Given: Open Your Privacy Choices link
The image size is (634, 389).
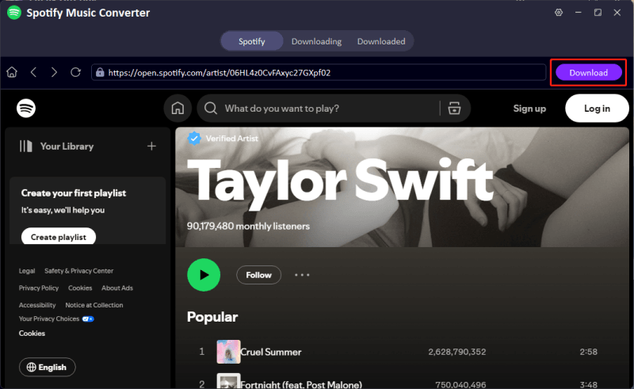Looking at the screenshot, I should click(x=49, y=318).
